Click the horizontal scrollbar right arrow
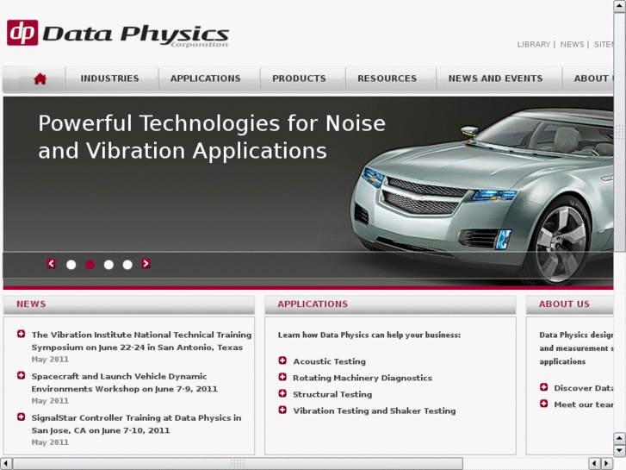 click(x=607, y=464)
